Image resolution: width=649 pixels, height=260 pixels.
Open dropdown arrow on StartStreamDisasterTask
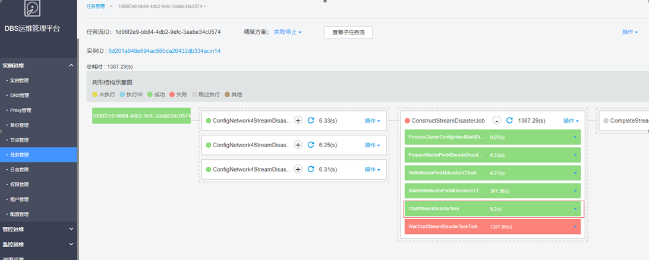click(575, 209)
